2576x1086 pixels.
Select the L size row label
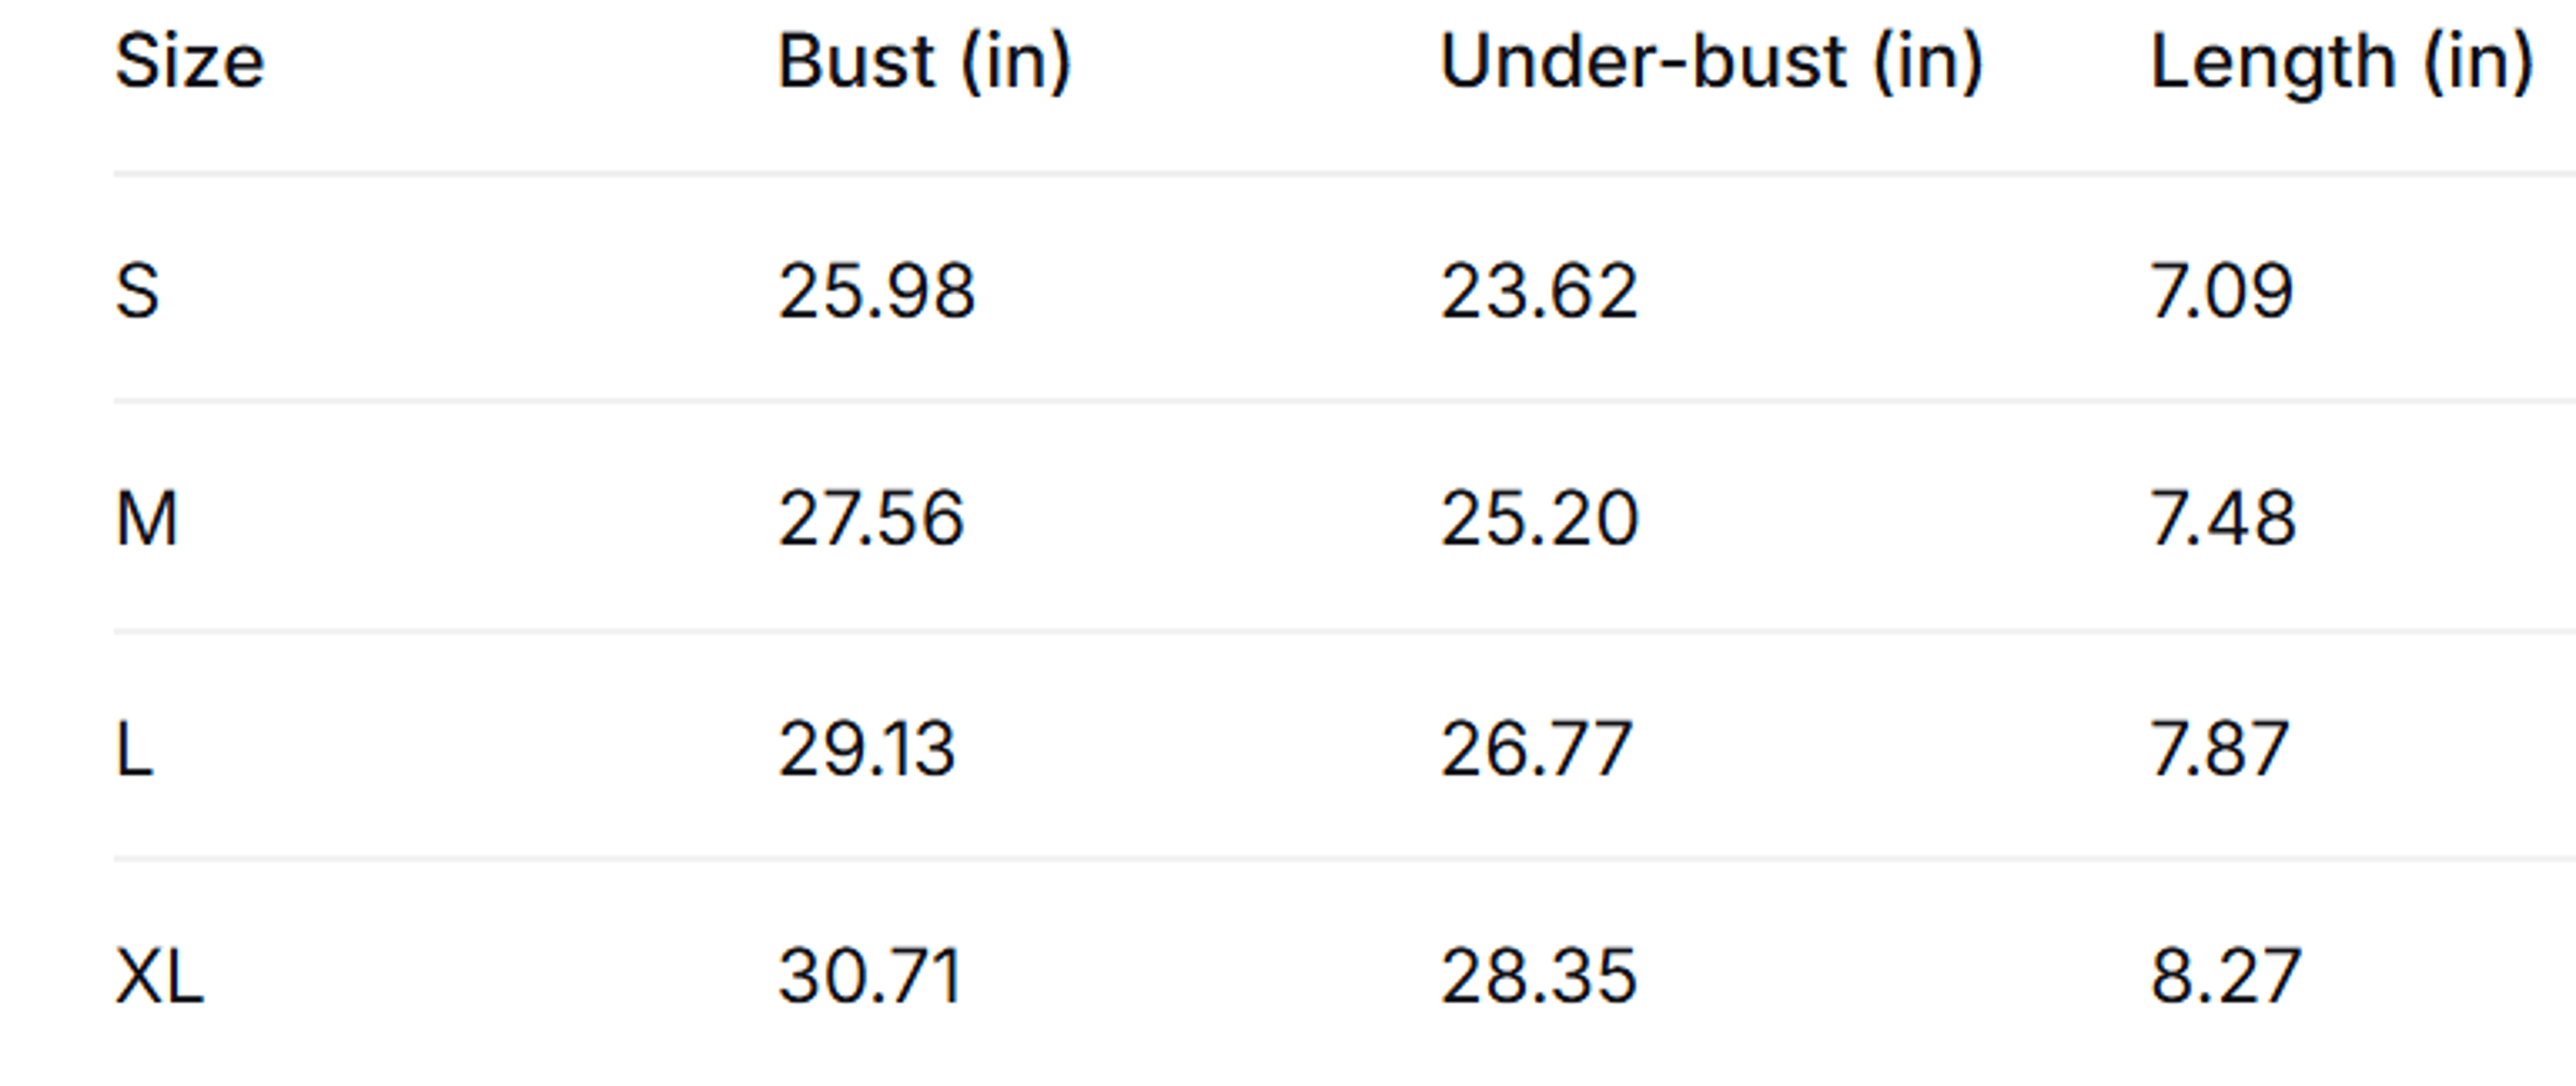pos(135,748)
